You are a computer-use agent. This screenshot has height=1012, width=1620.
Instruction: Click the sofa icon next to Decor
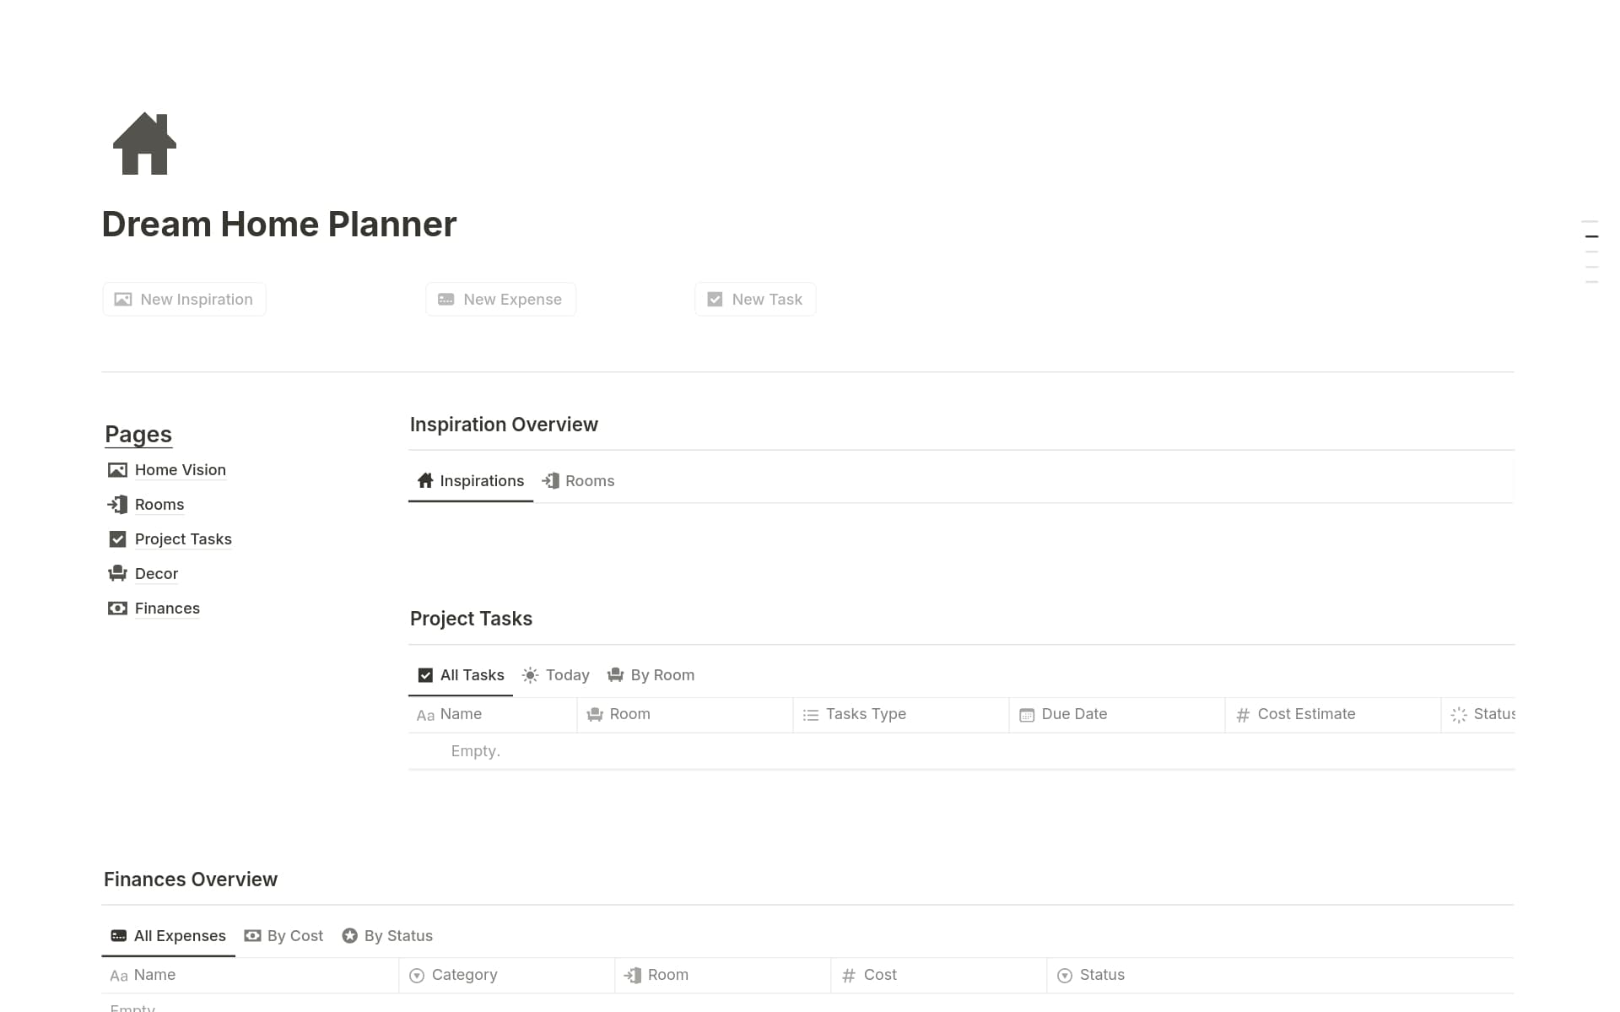pyautogui.click(x=116, y=573)
